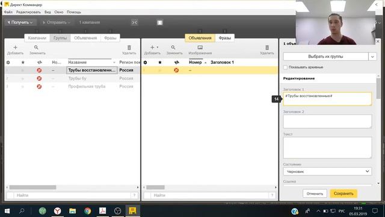Click into Заголовок 1 field
This screenshot has height=217, width=385.
point(327,99)
